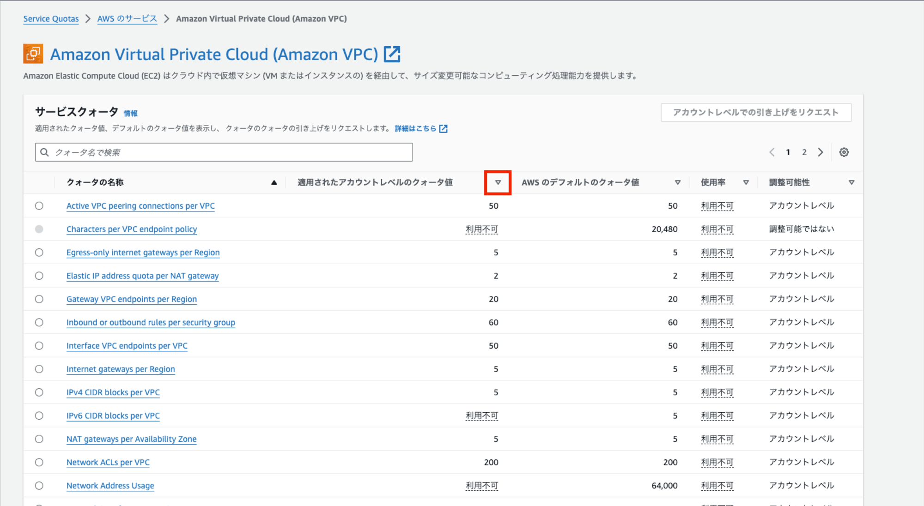This screenshot has height=506, width=924.
Task: Select Egress-only internet gateways per Region radio
Action: [39, 253]
